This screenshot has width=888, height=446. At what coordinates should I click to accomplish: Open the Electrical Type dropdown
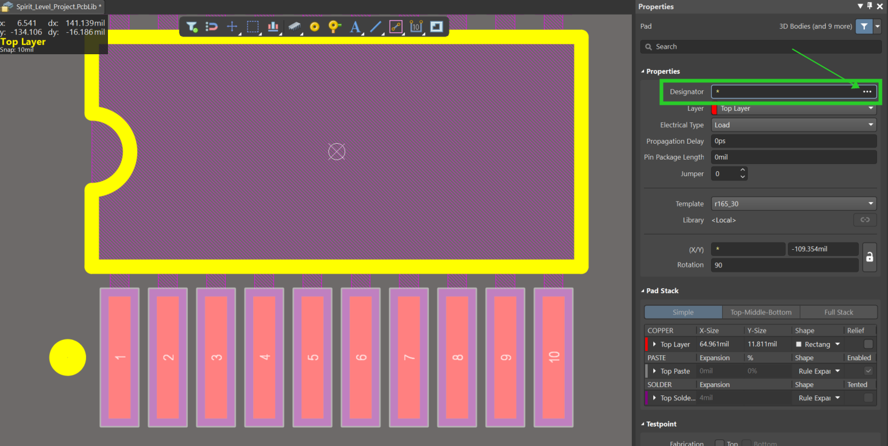tap(793, 125)
